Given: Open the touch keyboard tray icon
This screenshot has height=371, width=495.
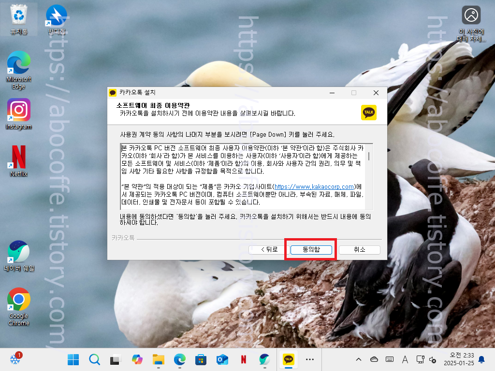Looking at the screenshot, I should [x=390, y=359].
